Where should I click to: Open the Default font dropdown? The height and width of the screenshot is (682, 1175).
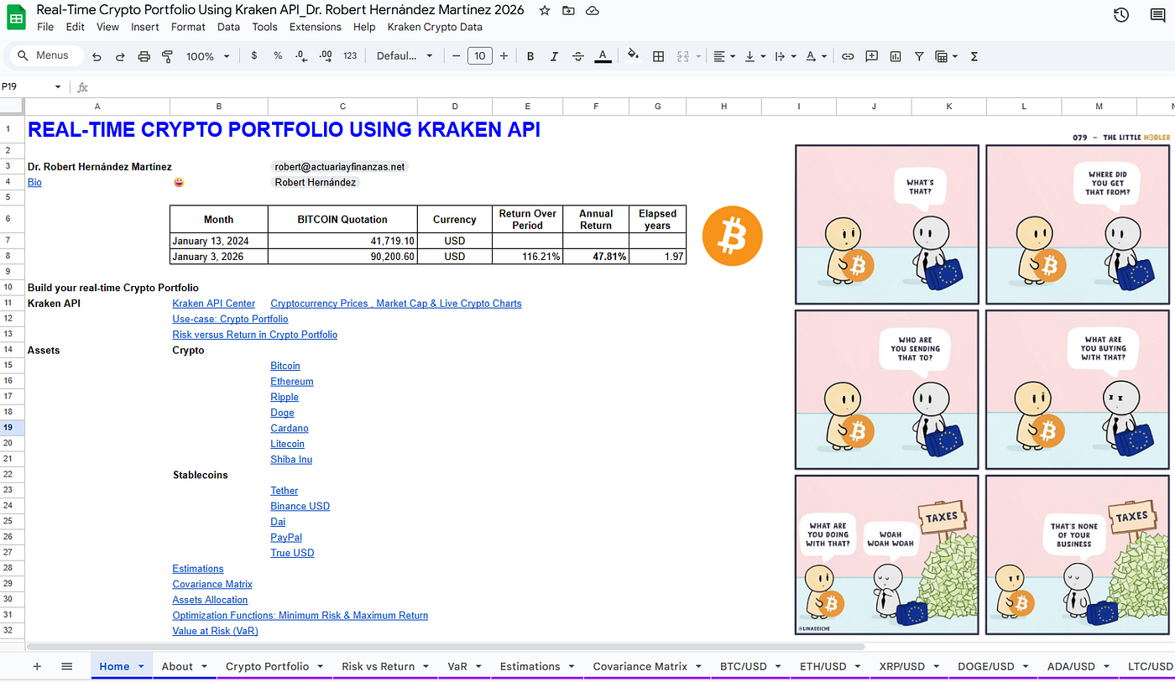[405, 56]
